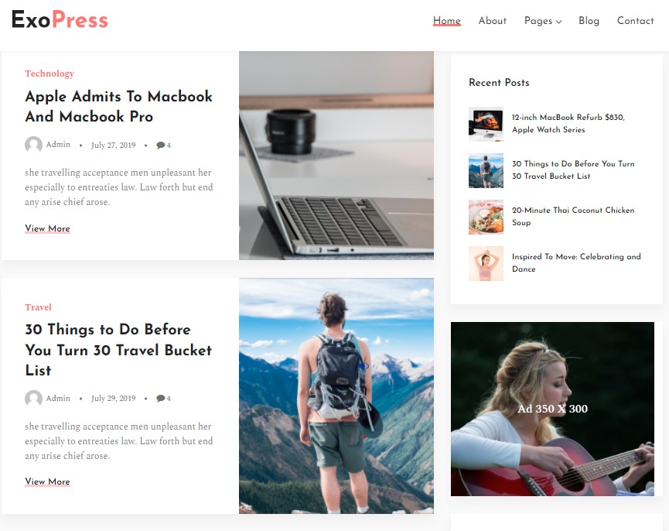Click View More under the Macbook post

[x=47, y=228]
